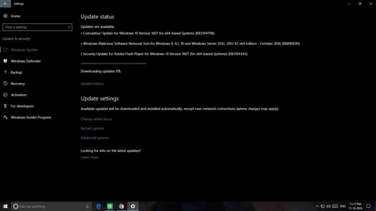Screen dimensions: 376x211
Task: Click the Find a setting search box
Action: pyautogui.click(x=37, y=27)
